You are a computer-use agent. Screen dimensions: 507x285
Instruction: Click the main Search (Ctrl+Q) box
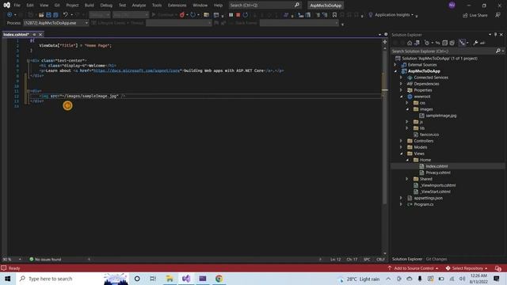[x=265, y=6]
